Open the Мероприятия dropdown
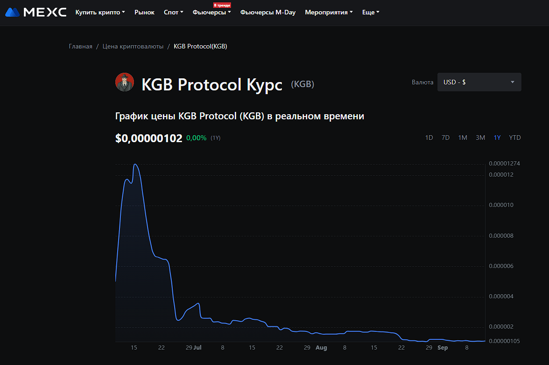Viewport: 549px width, 365px height. pyautogui.click(x=329, y=13)
